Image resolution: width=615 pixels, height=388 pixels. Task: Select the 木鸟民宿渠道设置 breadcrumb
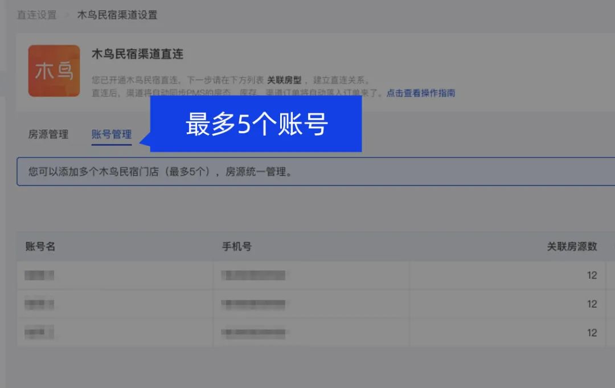117,15
